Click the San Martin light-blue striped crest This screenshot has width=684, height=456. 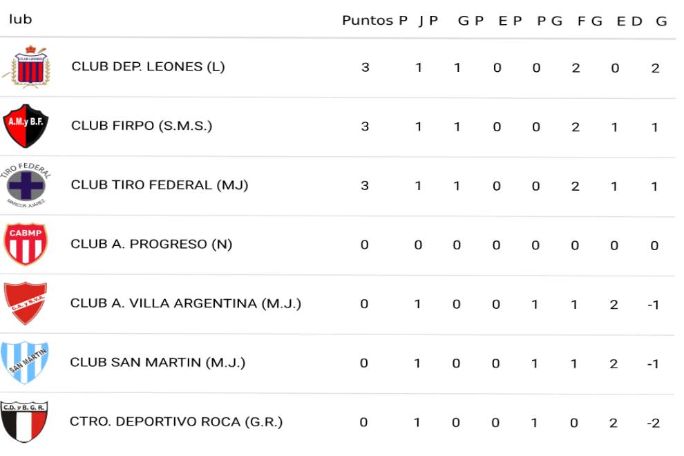coord(26,362)
